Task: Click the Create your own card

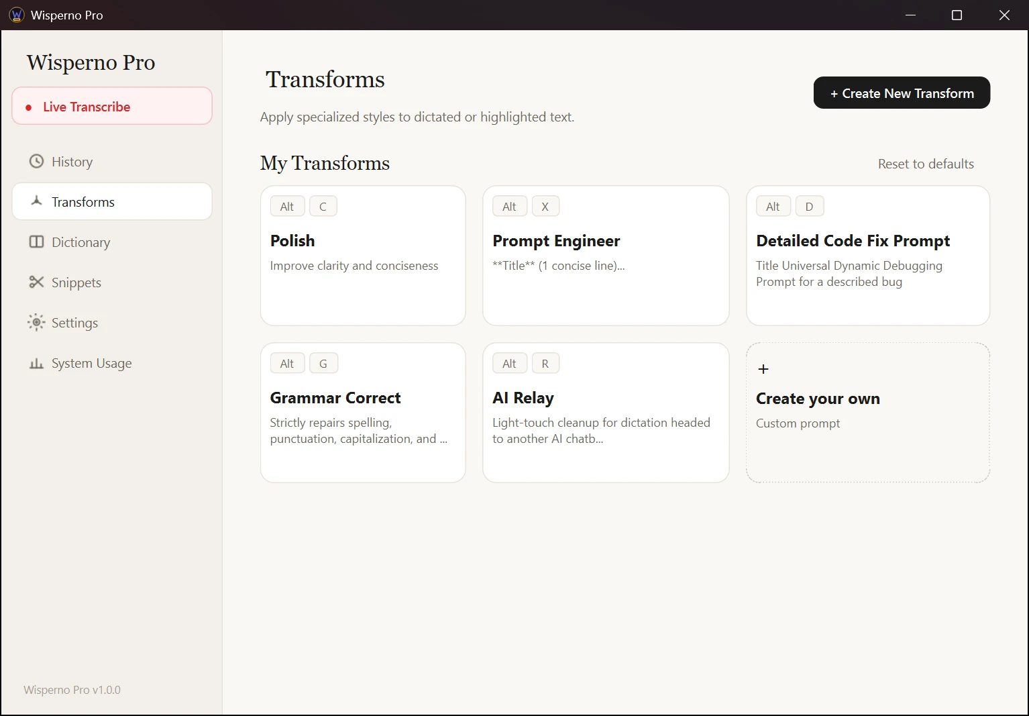Action: [x=868, y=413]
